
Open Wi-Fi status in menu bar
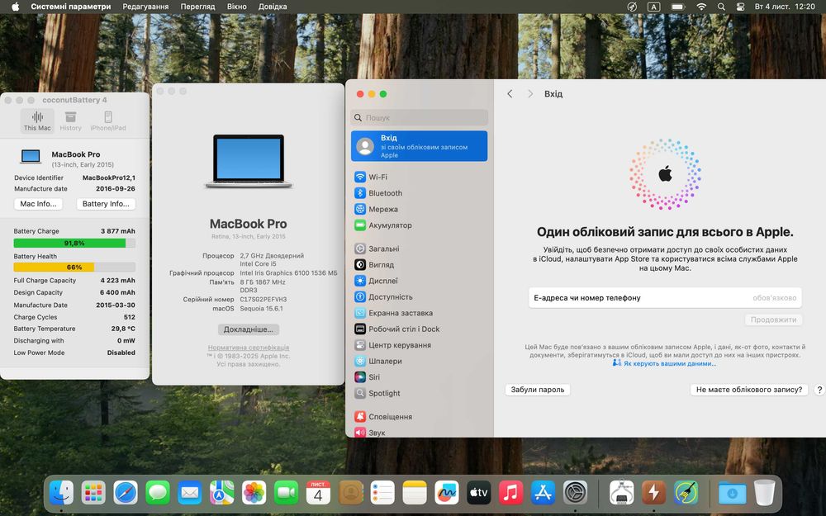[x=701, y=7]
